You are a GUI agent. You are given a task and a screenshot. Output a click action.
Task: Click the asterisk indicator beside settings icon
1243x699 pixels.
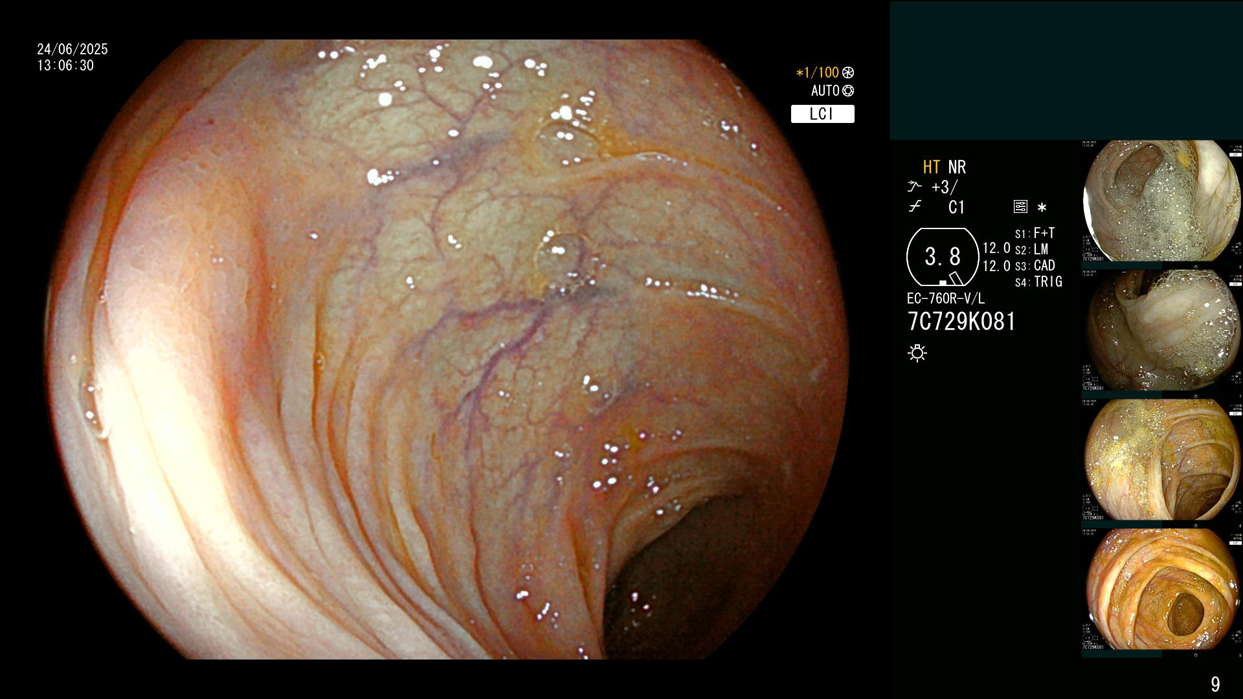point(1042,208)
